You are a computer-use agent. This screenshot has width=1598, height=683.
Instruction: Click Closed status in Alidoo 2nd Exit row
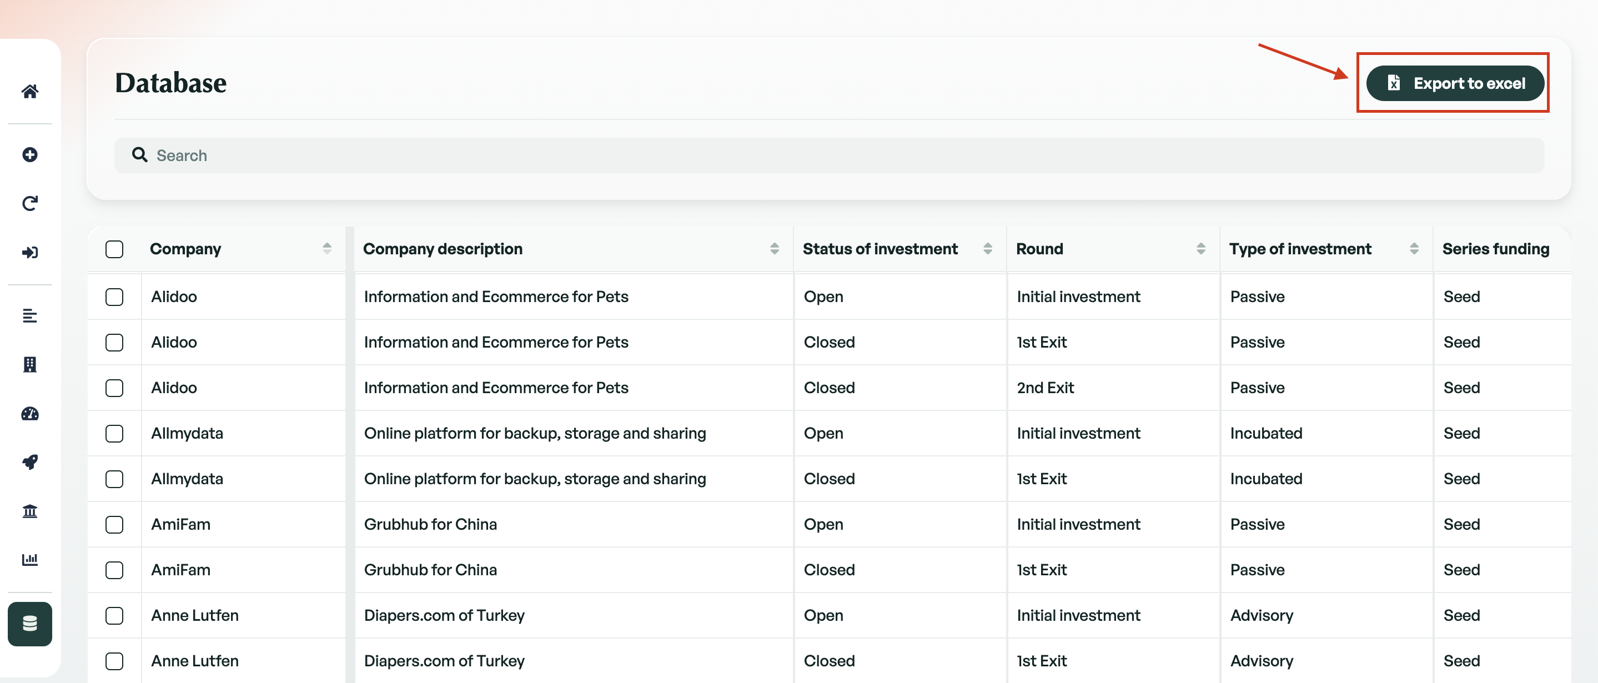(x=830, y=388)
